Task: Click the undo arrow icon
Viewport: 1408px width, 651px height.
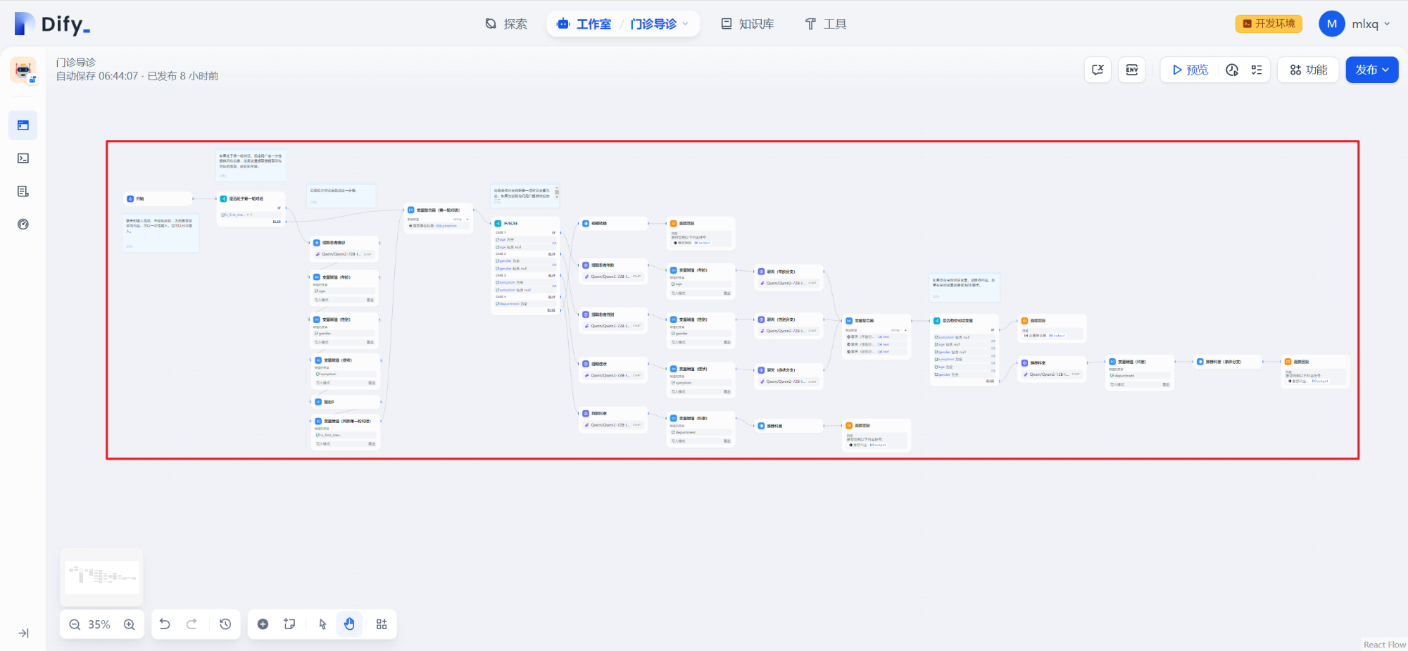Action: [x=165, y=624]
